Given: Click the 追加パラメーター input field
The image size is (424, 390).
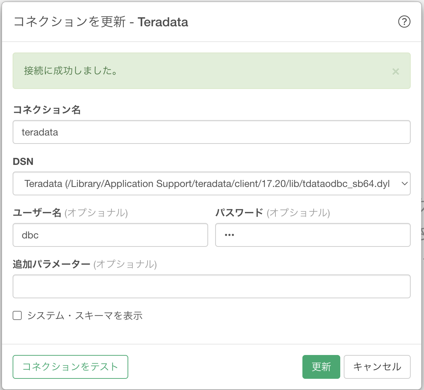Looking at the screenshot, I should coord(212,286).
